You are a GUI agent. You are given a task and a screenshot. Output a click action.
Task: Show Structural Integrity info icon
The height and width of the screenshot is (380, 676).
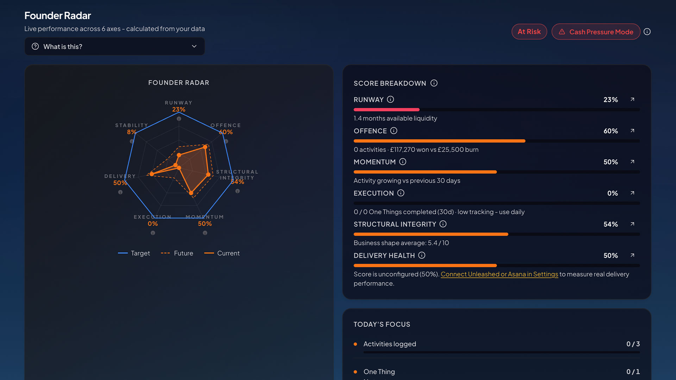pos(443,224)
